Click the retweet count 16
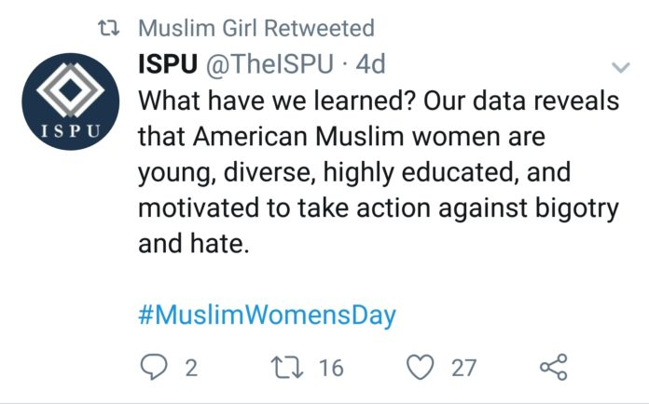Screen dimensions: 649x404 (x=331, y=368)
